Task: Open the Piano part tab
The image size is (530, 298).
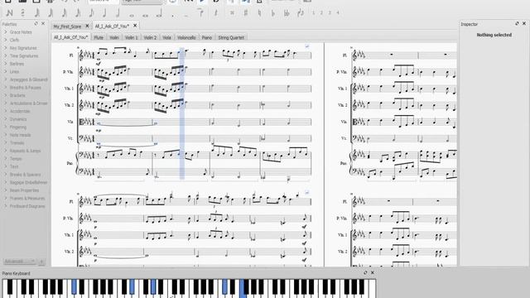Action: pyautogui.click(x=207, y=37)
